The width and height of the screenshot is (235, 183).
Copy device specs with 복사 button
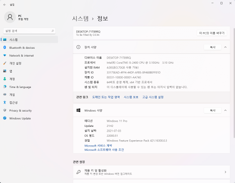point(213,47)
